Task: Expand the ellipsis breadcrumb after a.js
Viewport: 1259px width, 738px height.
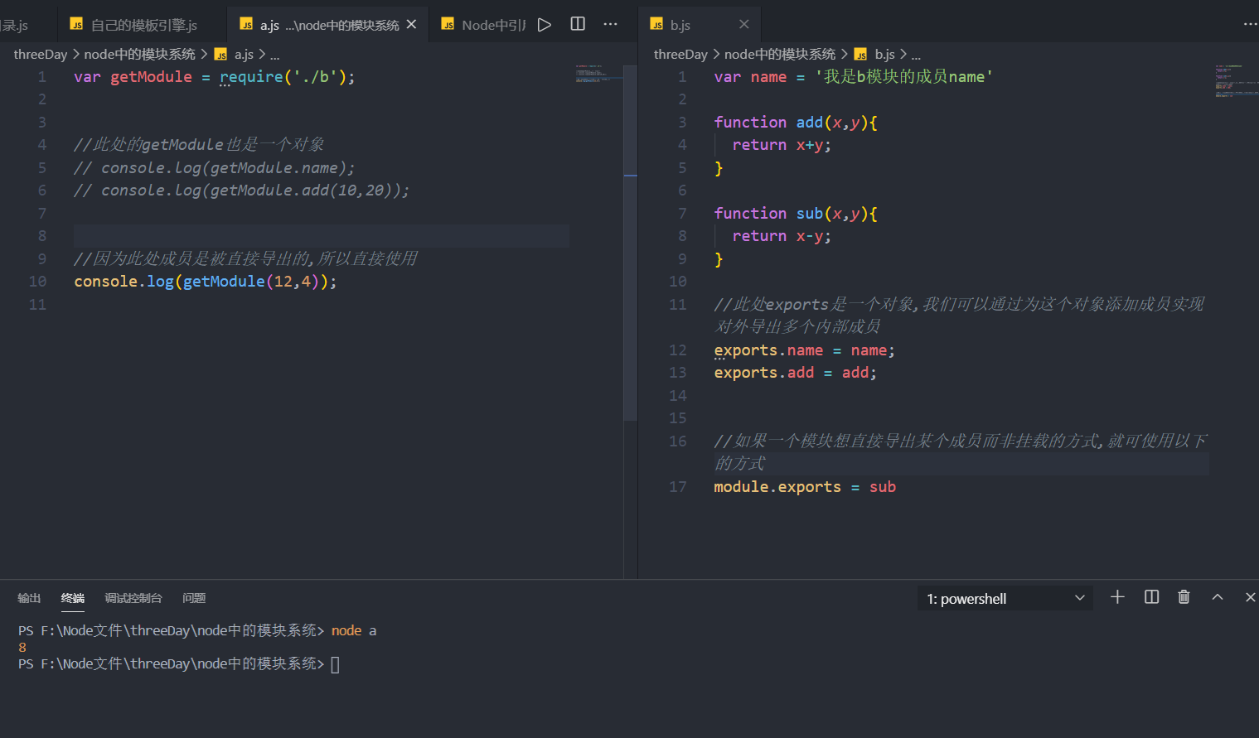Action: 274,55
